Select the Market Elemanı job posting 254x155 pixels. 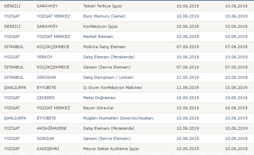(98, 37)
